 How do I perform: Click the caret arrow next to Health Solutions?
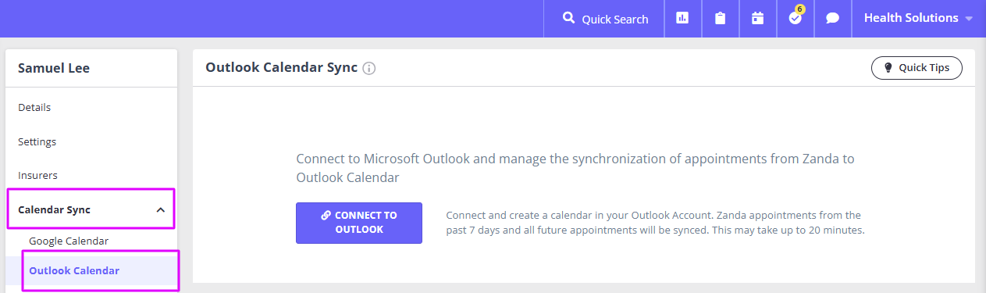pyautogui.click(x=969, y=19)
